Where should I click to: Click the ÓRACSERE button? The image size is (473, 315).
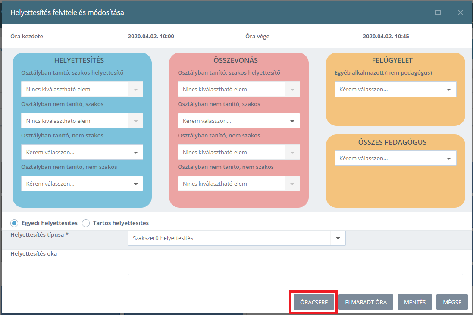pyautogui.click(x=314, y=302)
